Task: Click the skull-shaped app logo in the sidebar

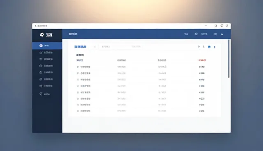Action: (x=42, y=35)
